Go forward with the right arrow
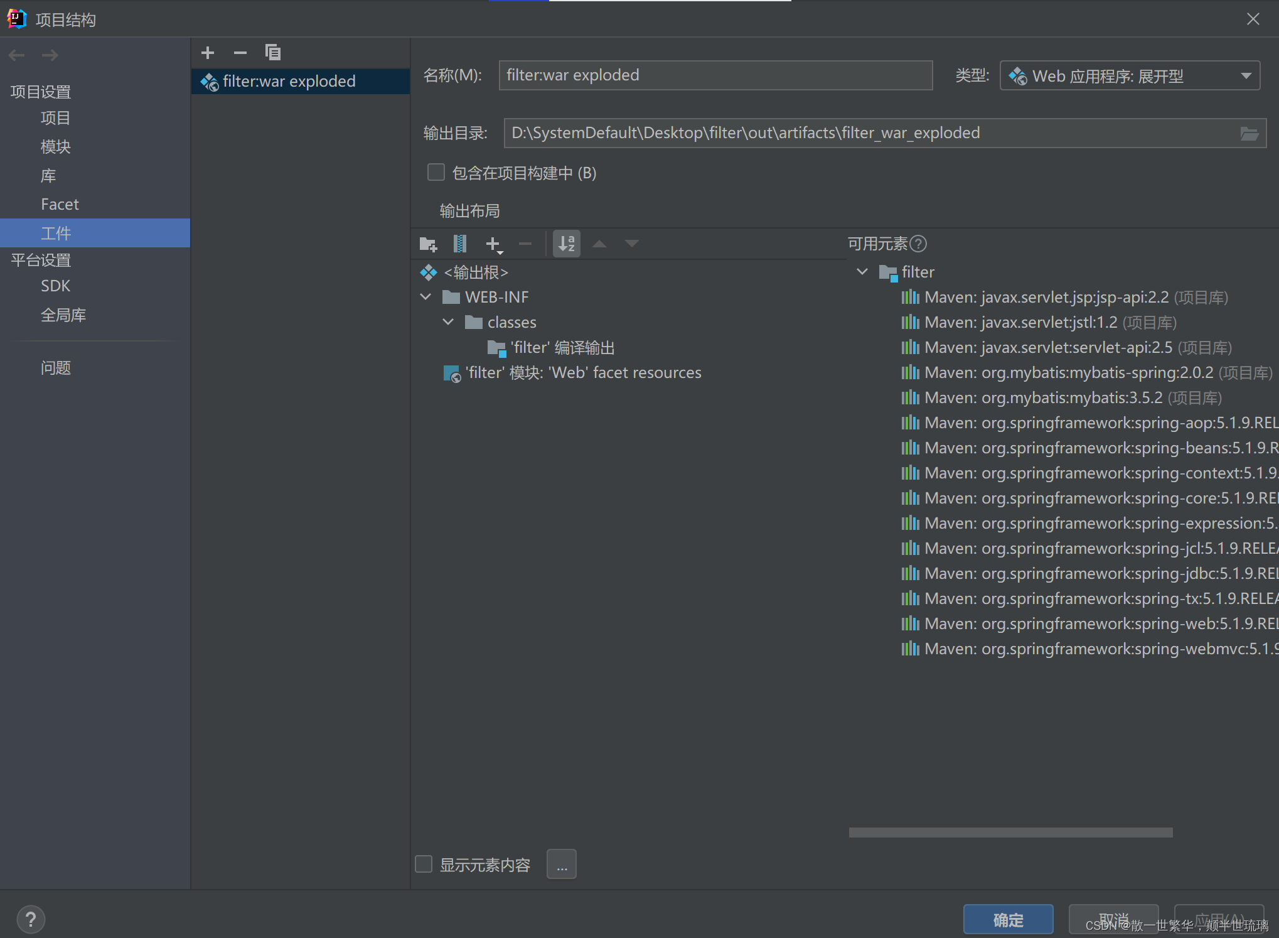This screenshot has height=938, width=1279. pos(50,55)
